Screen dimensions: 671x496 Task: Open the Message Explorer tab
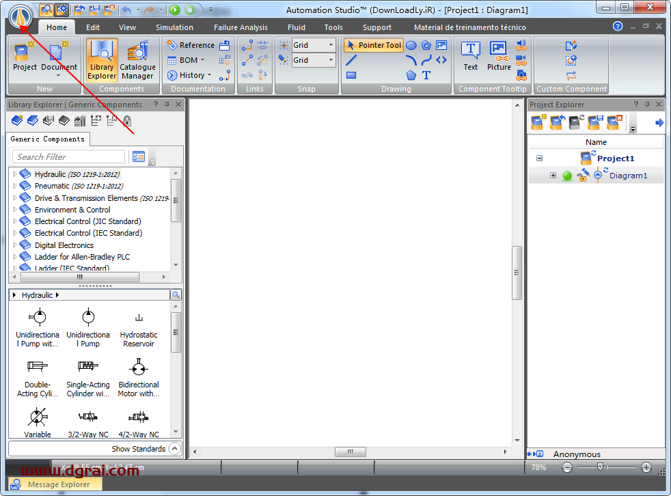(x=55, y=484)
